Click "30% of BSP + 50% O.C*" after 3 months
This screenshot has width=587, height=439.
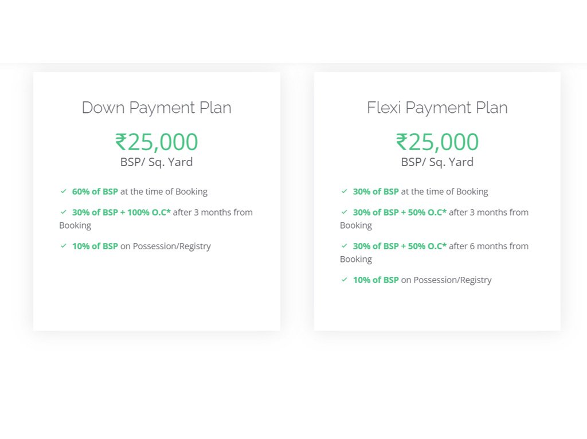(x=400, y=212)
